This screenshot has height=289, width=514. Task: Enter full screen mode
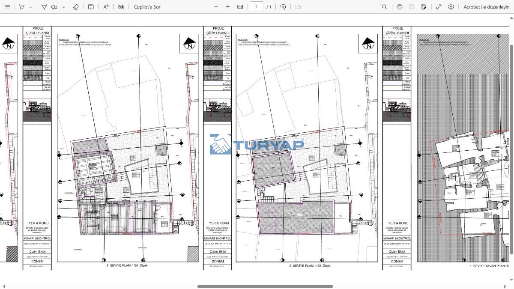click(439, 7)
